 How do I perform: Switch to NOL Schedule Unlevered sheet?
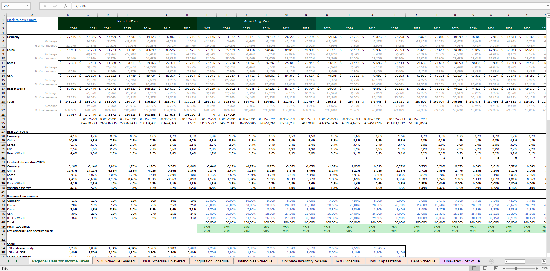tap(164, 261)
